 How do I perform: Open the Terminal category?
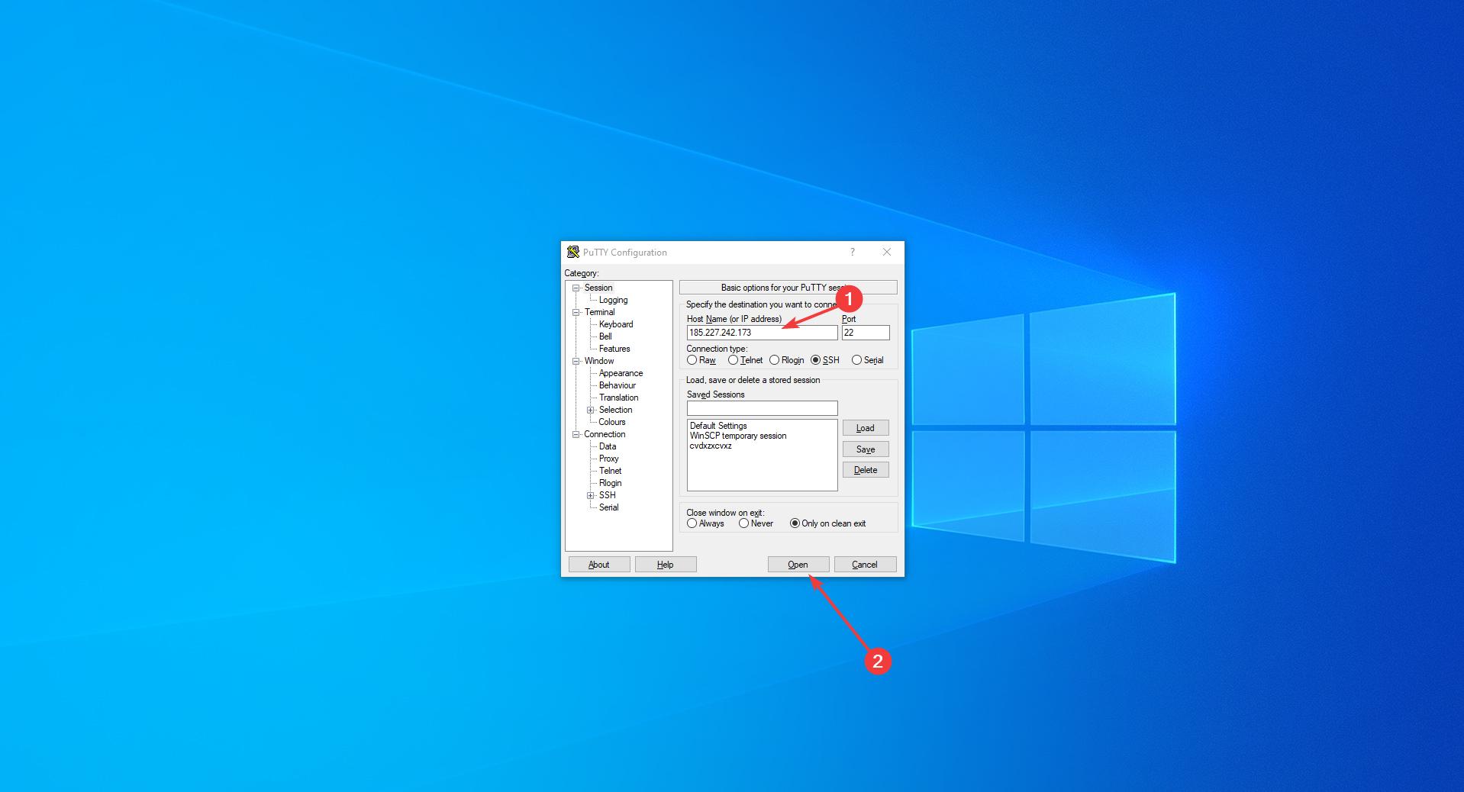point(600,312)
